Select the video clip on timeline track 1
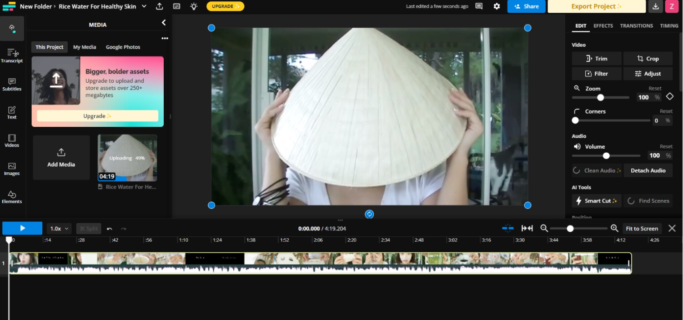 321,263
